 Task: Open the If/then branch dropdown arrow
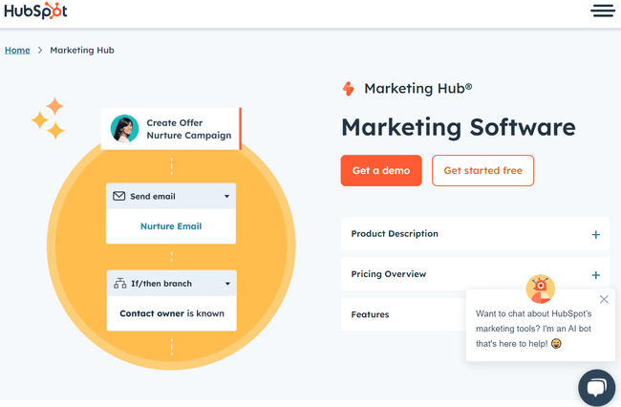(227, 284)
